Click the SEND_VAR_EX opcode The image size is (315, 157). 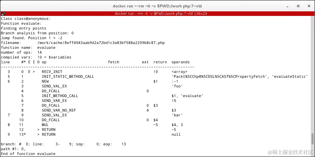[x=54, y=101]
